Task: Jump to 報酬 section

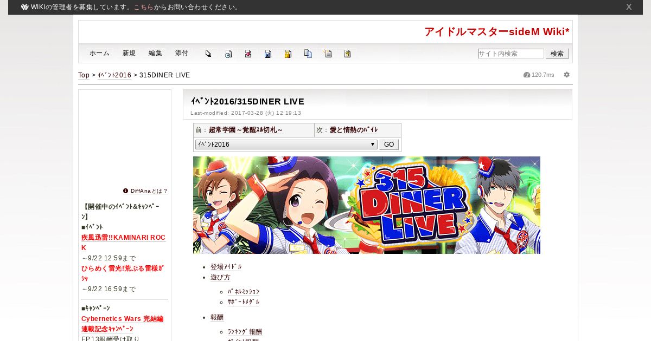Action: coord(217,317)
